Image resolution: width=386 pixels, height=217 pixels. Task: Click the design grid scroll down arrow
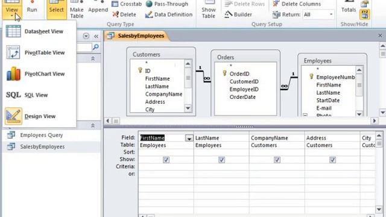coord(379,209)
